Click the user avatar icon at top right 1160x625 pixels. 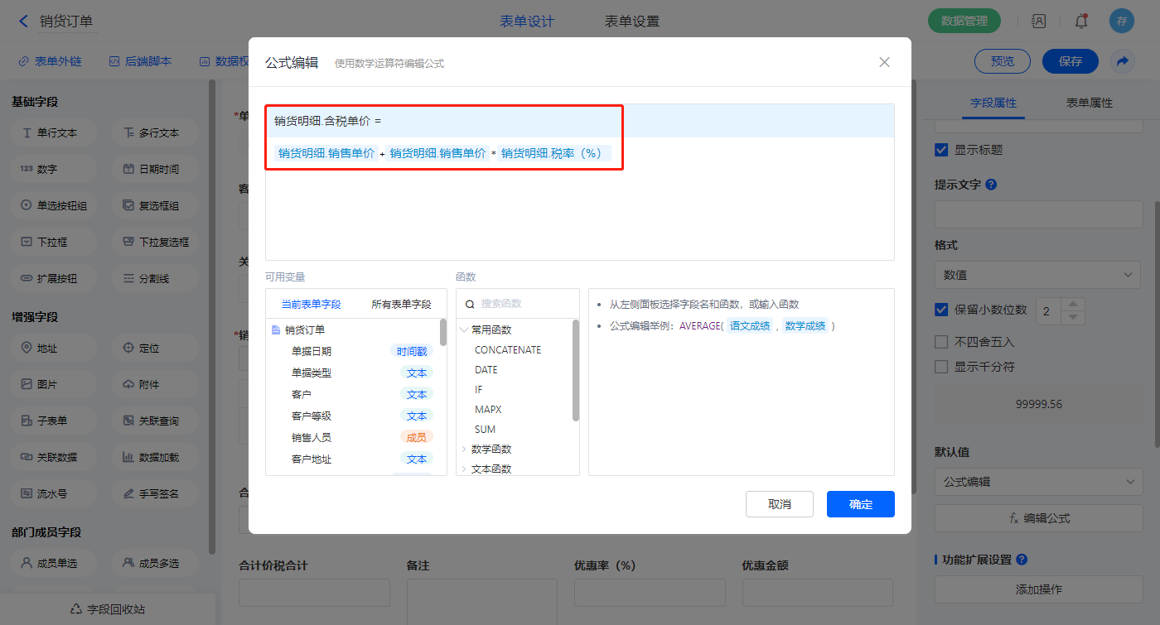tap(1121, 22)
